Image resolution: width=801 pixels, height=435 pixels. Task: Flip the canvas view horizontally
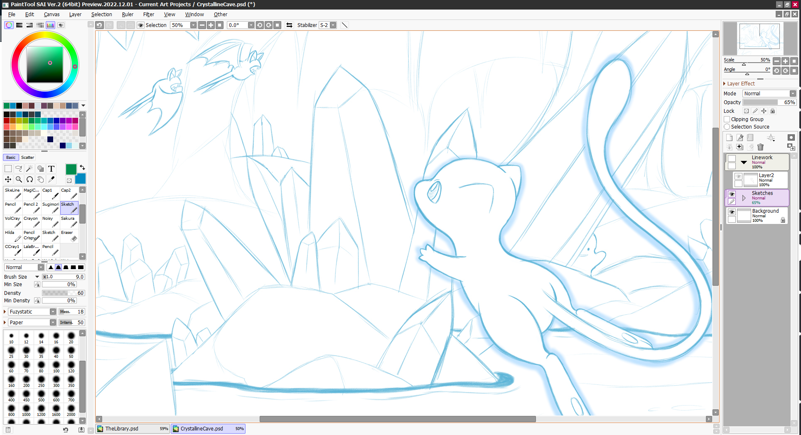click(289, 25)
